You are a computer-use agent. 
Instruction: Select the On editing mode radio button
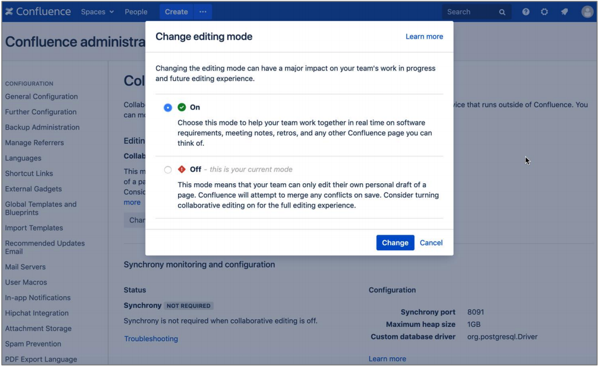[168, 108]
